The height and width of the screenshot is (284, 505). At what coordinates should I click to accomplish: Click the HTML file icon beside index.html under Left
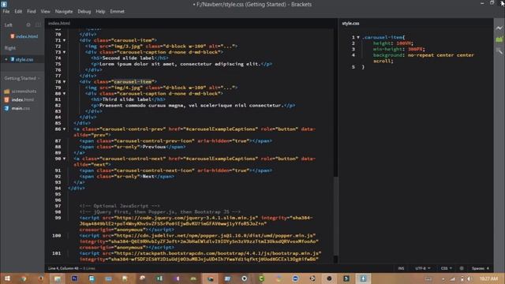click(13, 36)
